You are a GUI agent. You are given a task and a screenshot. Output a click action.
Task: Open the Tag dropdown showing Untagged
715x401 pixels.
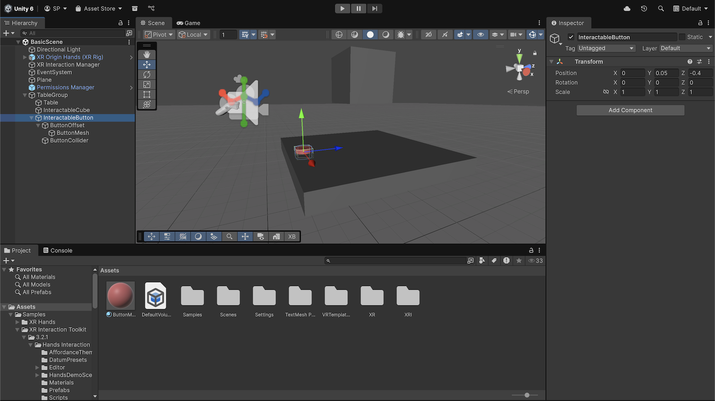(x=606, y=48)
